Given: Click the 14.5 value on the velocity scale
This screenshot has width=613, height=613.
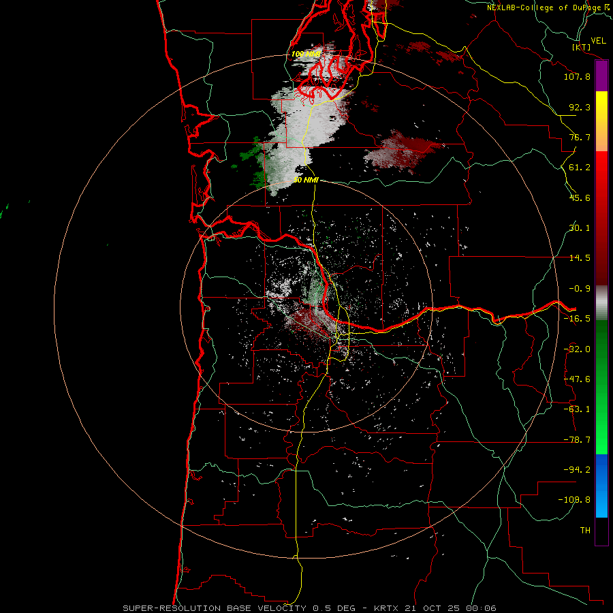Looking at the screenshot, I should [x=580, y=258].
